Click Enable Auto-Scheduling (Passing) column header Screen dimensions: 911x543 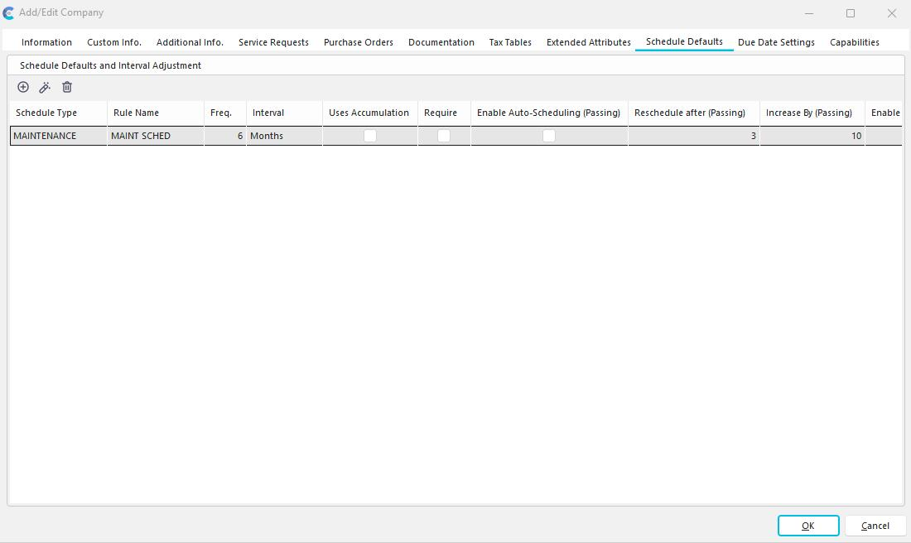coord(549,113)
